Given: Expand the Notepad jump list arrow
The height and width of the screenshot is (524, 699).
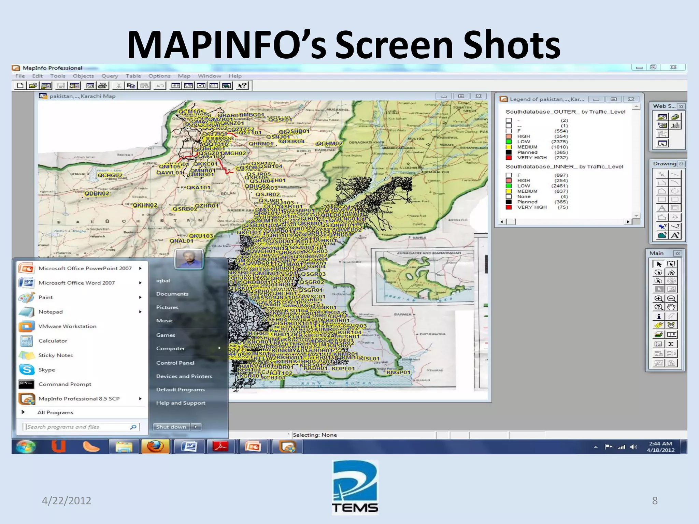Looking at the screenshot, I should pos(140,312).
